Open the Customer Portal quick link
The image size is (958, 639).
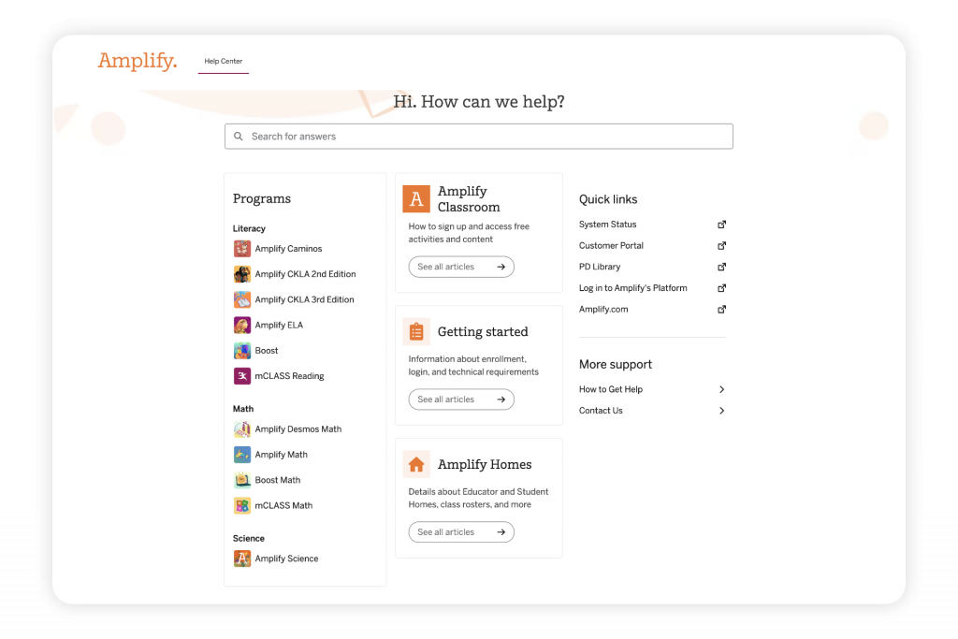click(611, 245)
